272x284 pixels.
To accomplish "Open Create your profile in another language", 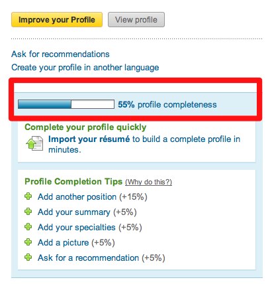I will click(85, 68).
